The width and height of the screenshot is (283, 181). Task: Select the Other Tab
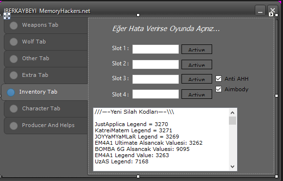click(46, 59)
